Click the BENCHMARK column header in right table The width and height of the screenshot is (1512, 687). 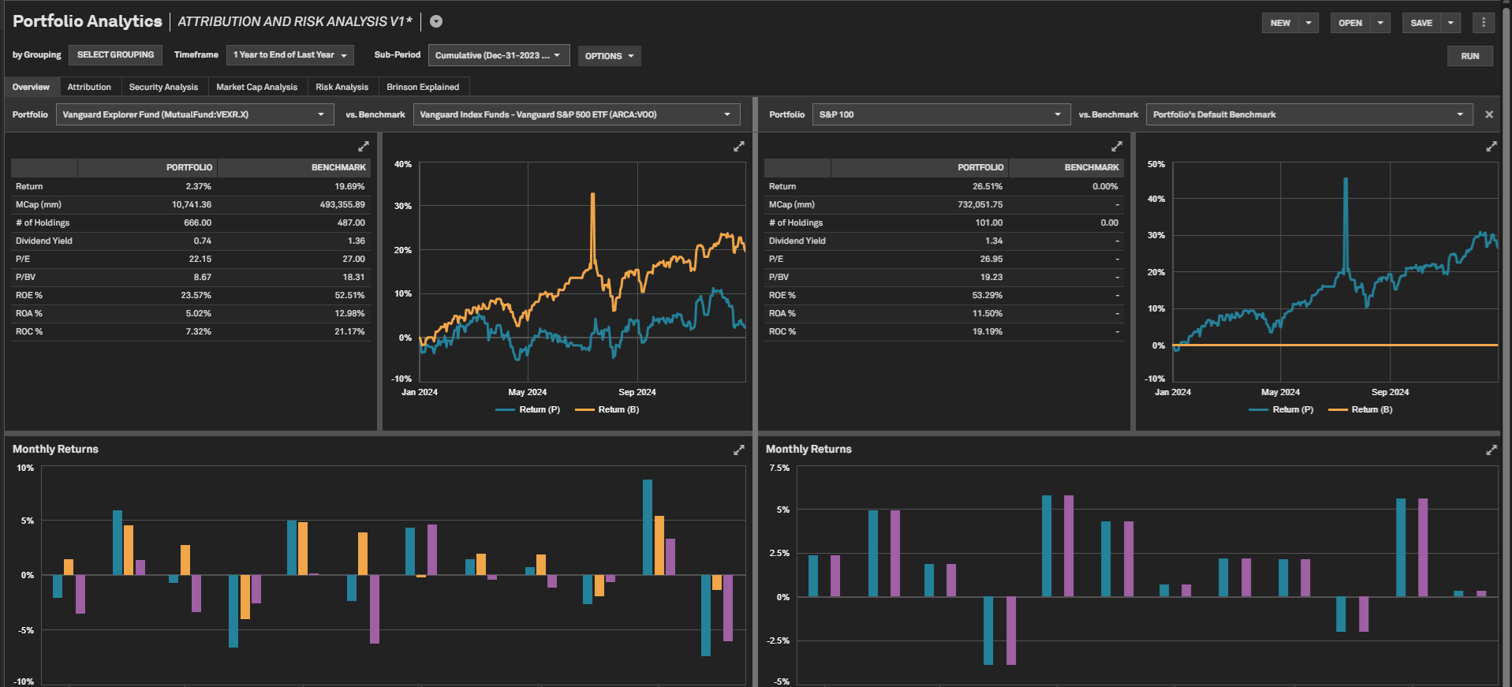[1066, 167]
